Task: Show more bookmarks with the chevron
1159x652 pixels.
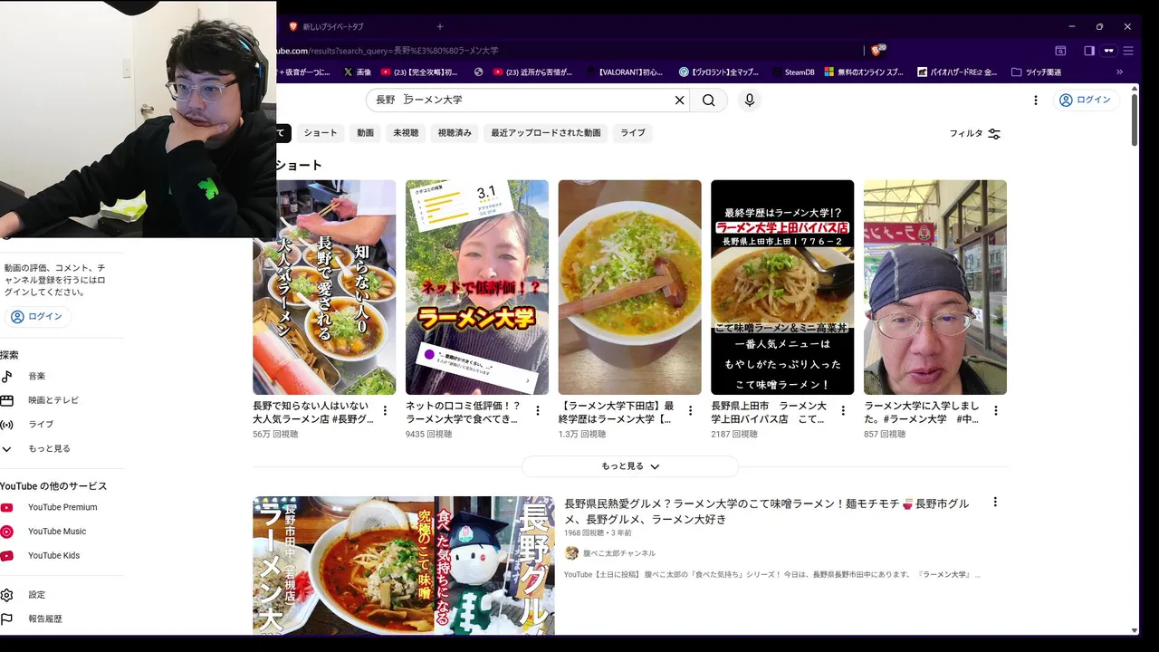Action: click(x=1119, y=72)
